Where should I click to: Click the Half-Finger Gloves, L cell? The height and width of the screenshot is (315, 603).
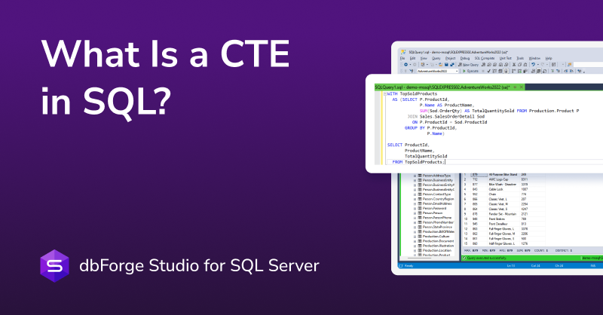pos(502,243)
